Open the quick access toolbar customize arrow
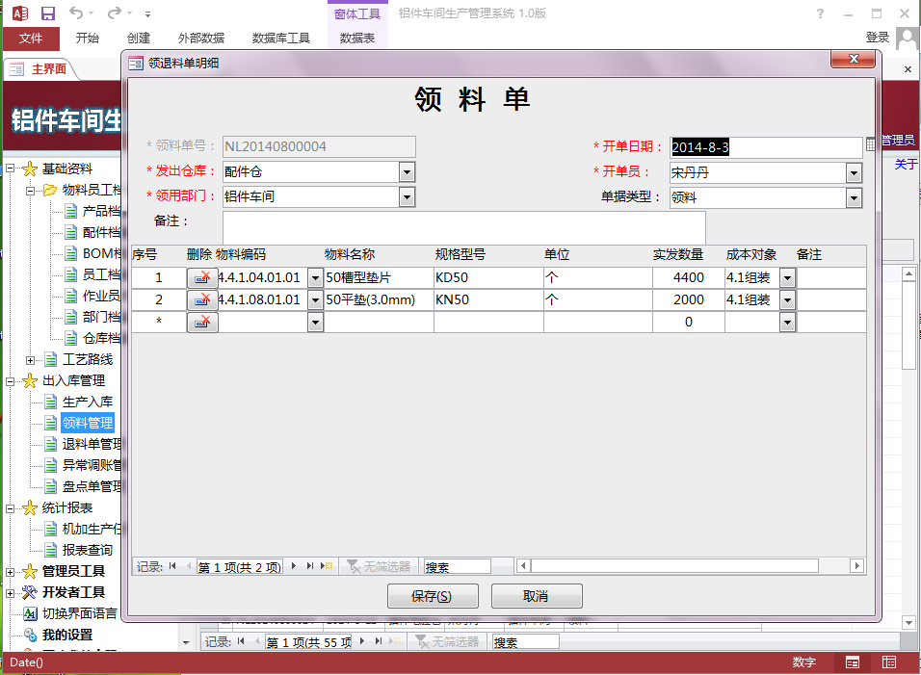Viewport: 921px width, 675px height. pos(148,13)
